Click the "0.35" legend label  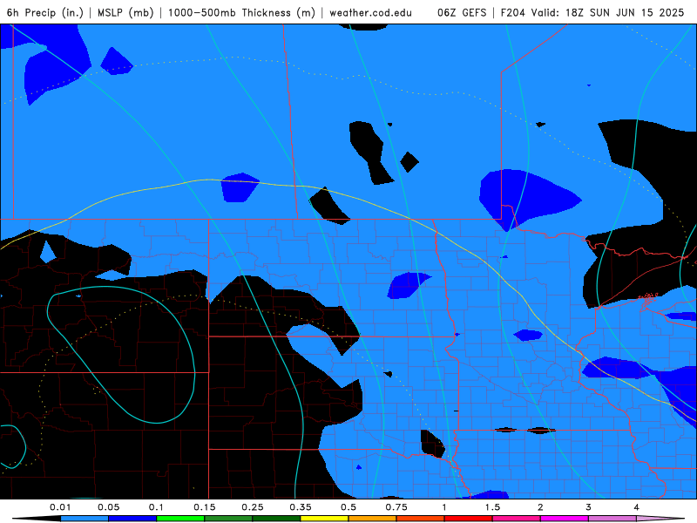pos(301,507)
